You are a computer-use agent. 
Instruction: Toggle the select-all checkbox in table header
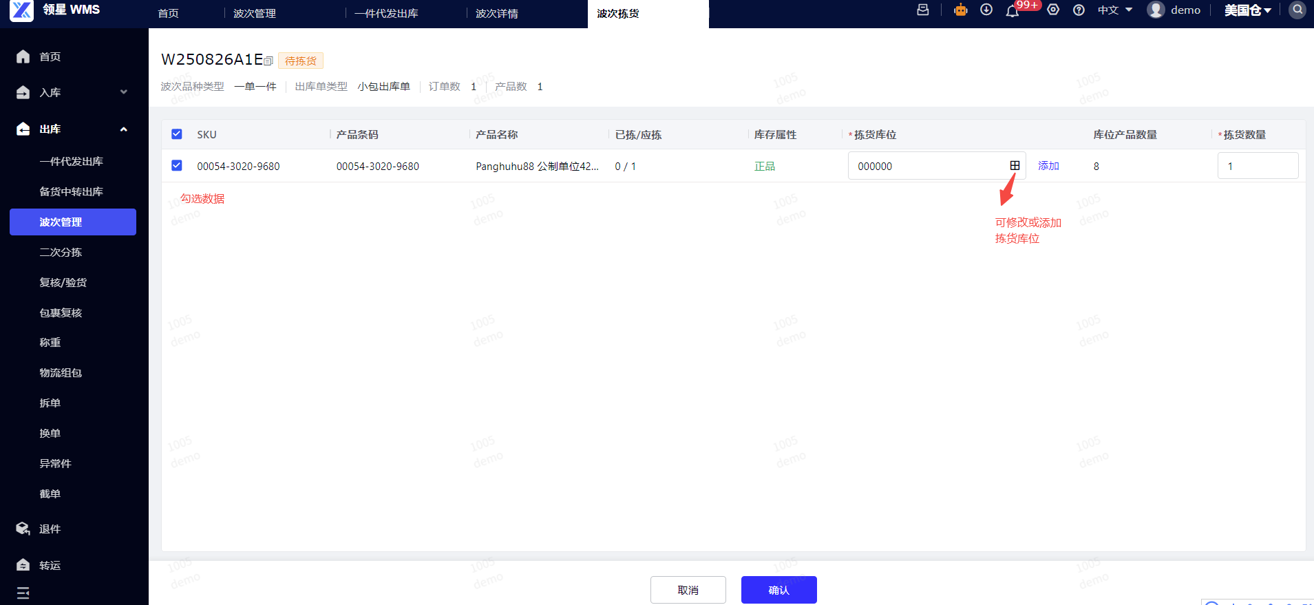tap(177, 134)
